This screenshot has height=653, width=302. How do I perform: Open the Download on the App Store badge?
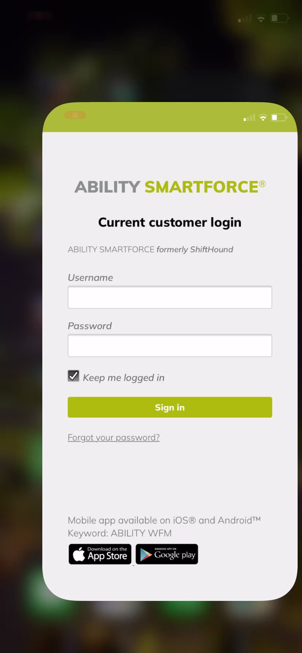[x=100, y=554]
